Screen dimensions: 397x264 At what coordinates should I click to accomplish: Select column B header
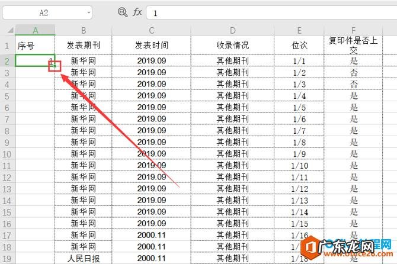pyautogui.click(x=84, y=30)
